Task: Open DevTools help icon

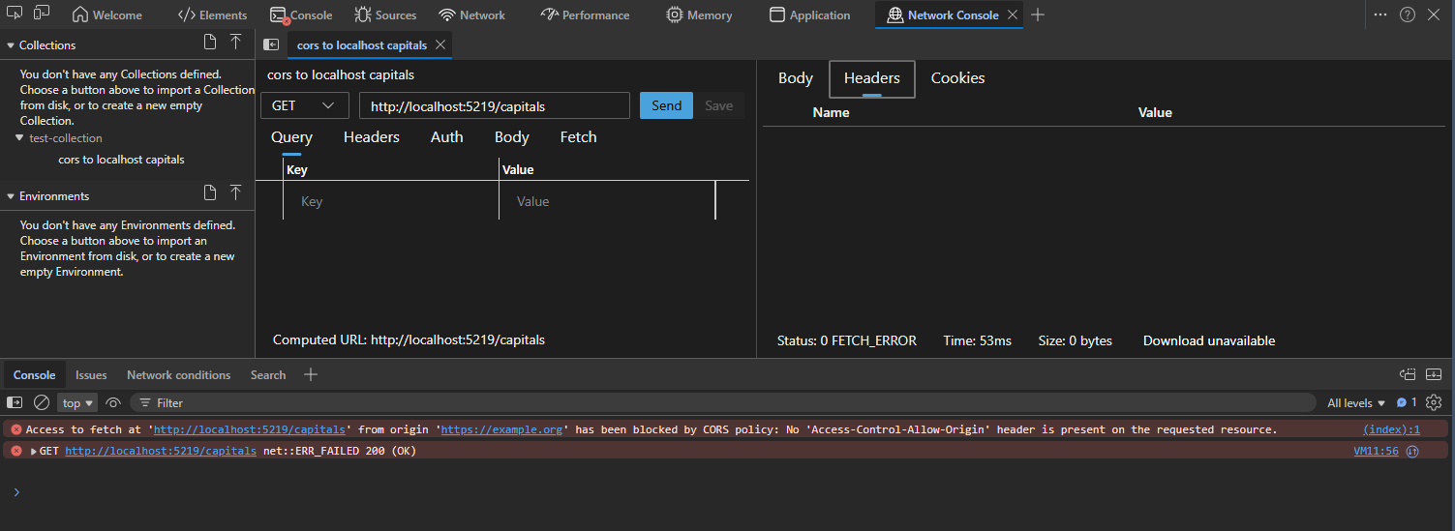Action: click(1408, 15)
